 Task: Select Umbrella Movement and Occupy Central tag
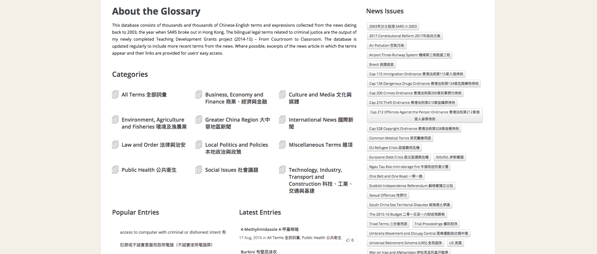click(419, 233)
